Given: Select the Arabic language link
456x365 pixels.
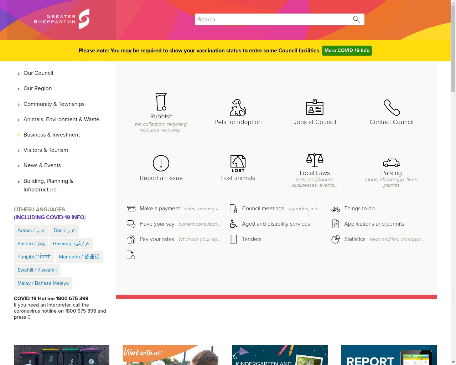Looking at the screenshot, I should click(x=31, y=231).
